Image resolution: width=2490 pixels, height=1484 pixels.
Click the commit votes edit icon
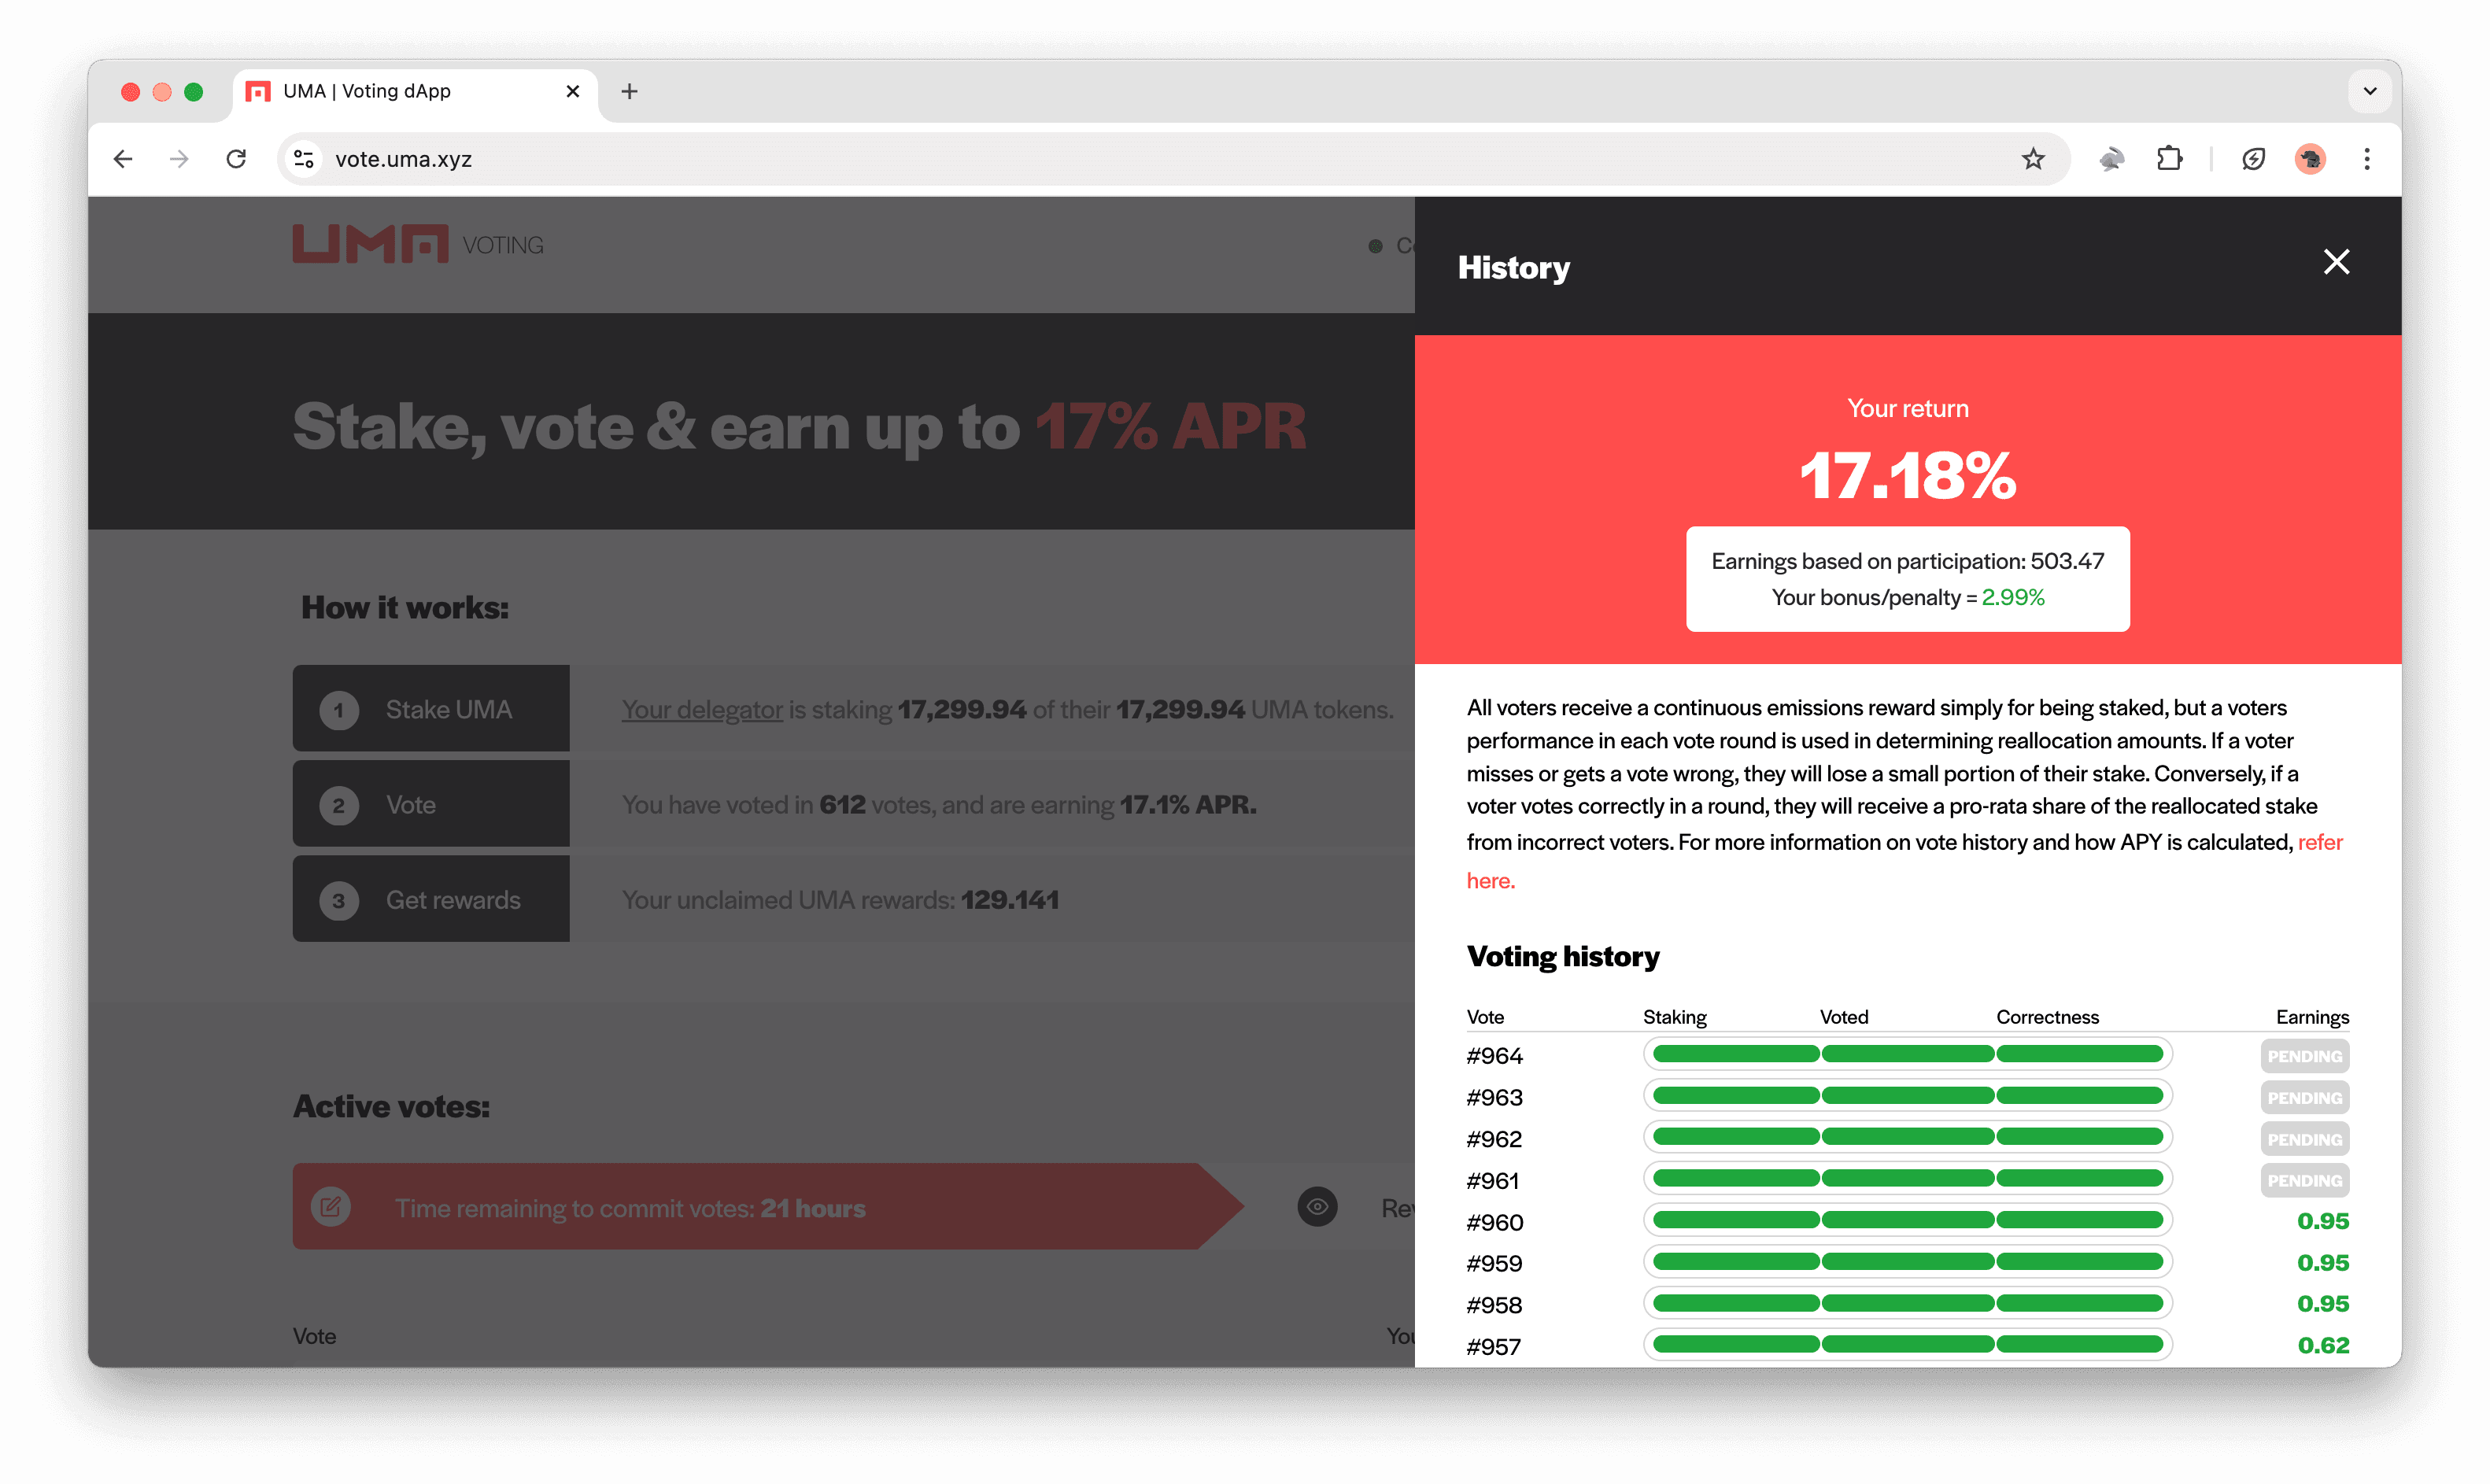pos(331,1206)
